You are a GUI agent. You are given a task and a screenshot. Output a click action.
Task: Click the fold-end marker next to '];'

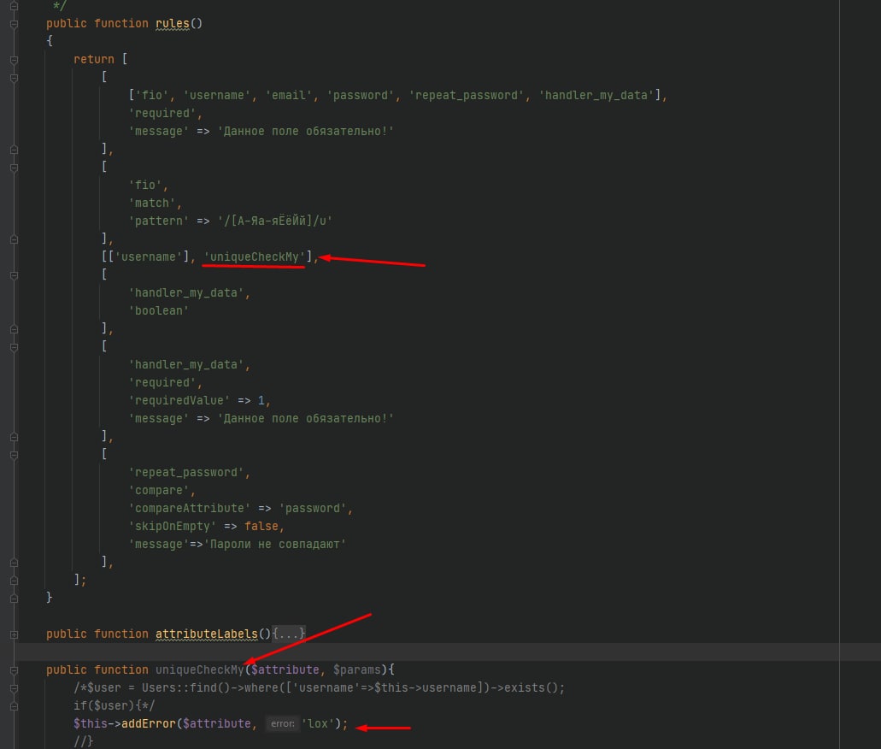(14, 581)
